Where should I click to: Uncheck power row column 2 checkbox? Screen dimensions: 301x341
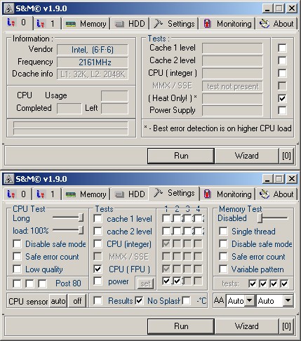177,281
